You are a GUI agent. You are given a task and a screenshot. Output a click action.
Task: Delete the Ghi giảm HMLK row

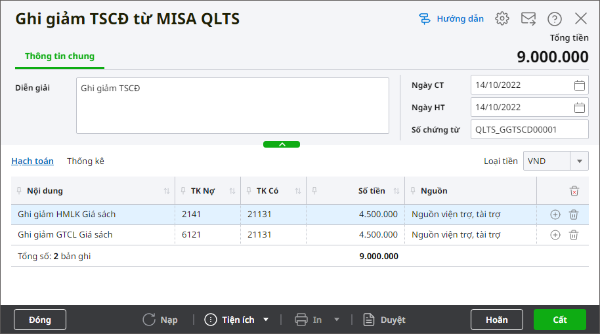pos(574,215)
